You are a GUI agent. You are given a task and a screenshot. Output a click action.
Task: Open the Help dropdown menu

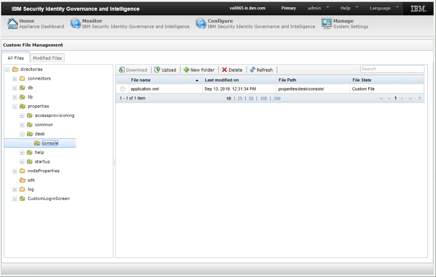tap(349, 8)
